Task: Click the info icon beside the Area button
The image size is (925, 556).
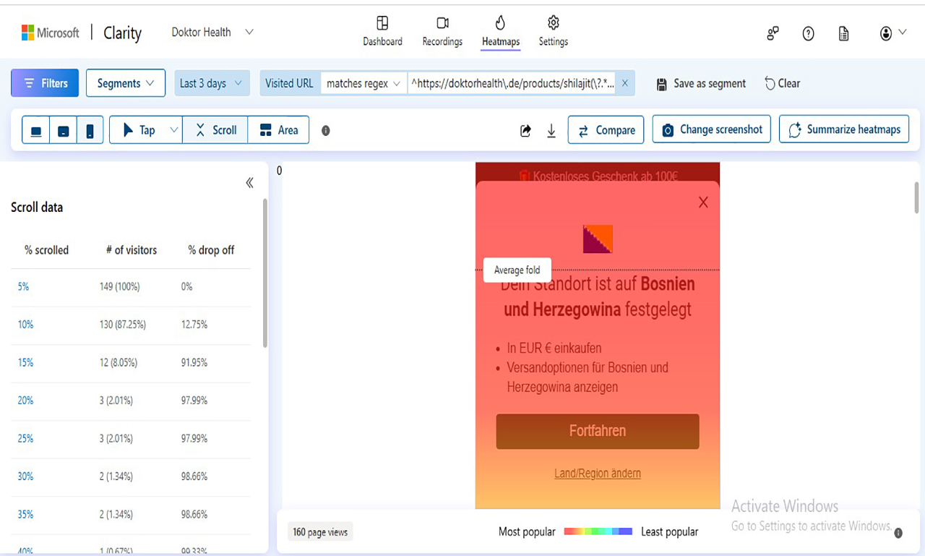Action: (x=326, y=131)
